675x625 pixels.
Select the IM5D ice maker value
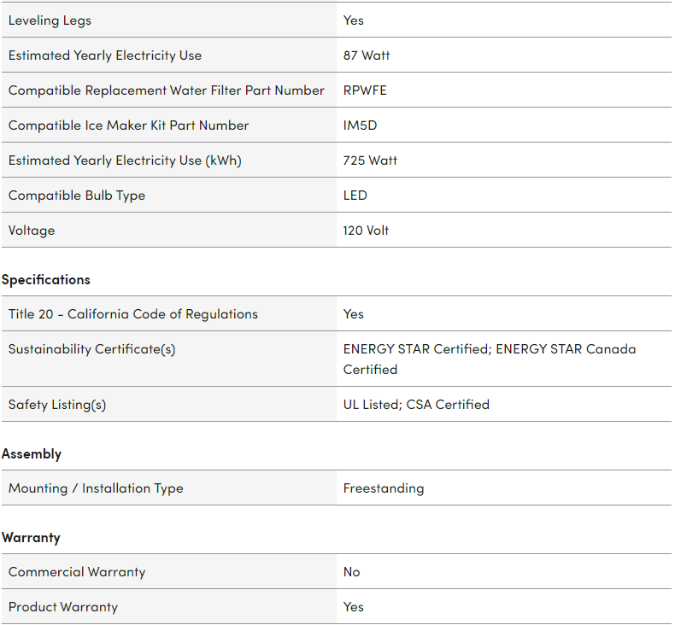coord(360,126)
